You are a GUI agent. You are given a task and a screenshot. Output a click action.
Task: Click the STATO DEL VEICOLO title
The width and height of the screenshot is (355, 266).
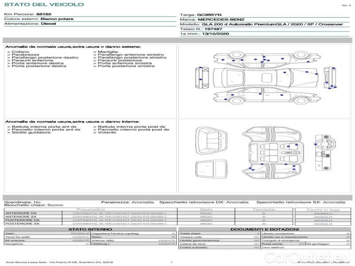[43, 4]
